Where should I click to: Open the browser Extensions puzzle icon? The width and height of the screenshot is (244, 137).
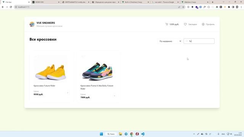229,7
